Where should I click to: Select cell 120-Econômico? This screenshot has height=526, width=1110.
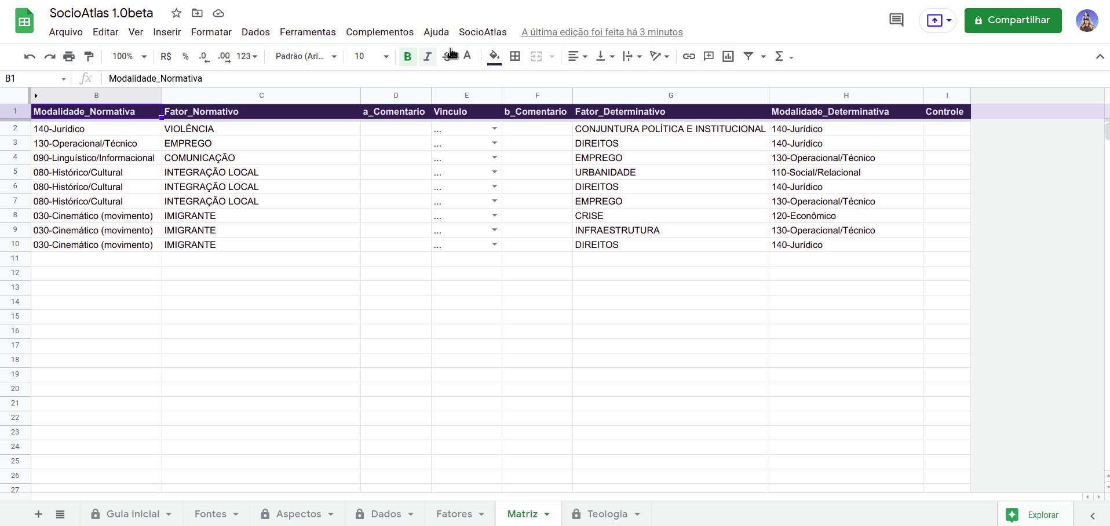coord(846,215)
